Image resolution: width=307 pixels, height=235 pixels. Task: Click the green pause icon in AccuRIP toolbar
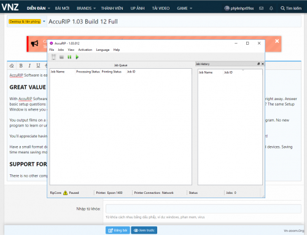tap(69, 57)
